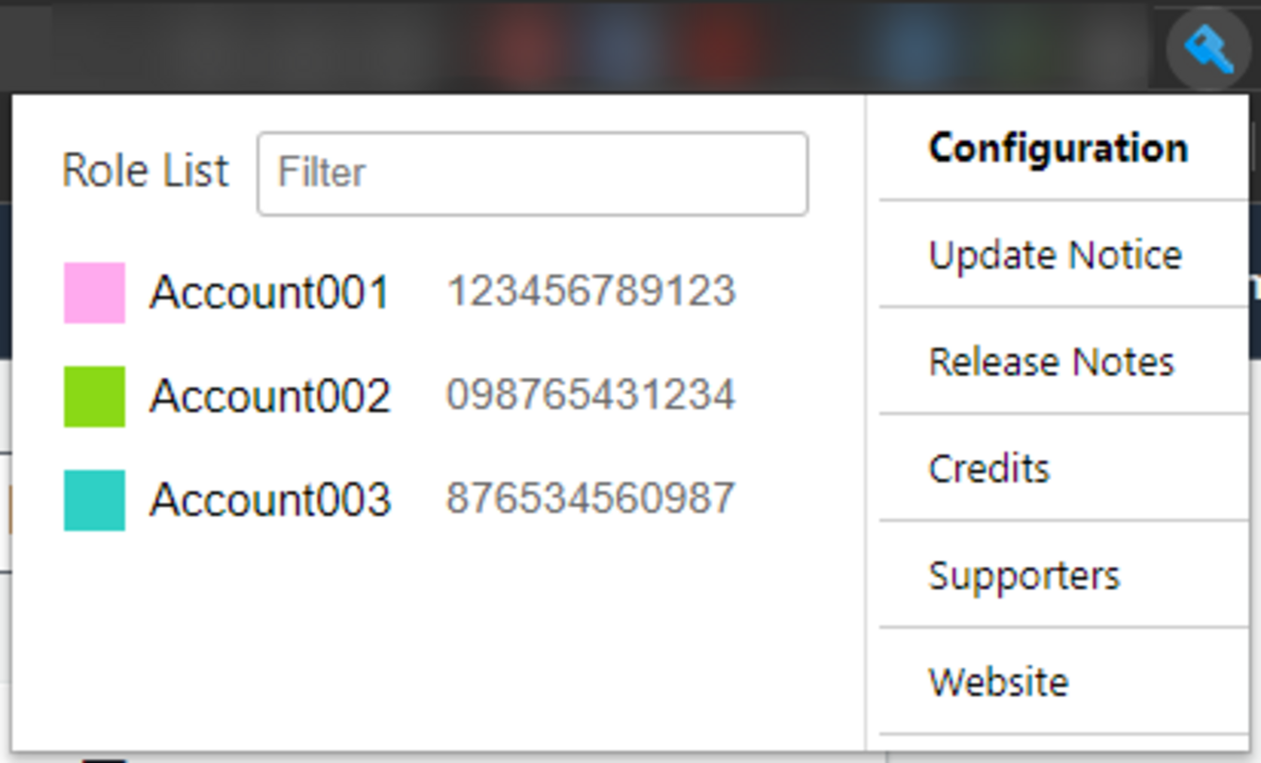Open the Supporters menu item

point(1023,576)
